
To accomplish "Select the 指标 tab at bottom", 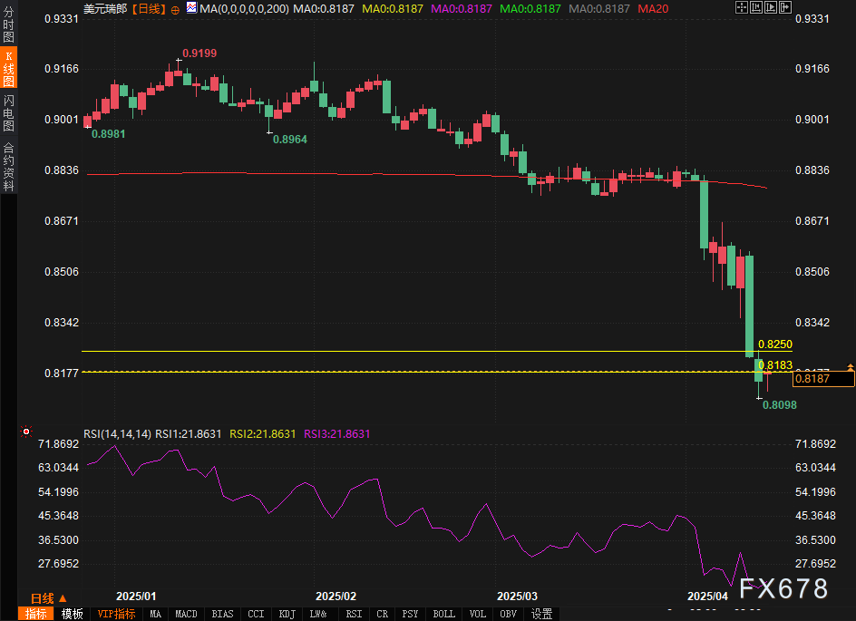I will point(36,614).
